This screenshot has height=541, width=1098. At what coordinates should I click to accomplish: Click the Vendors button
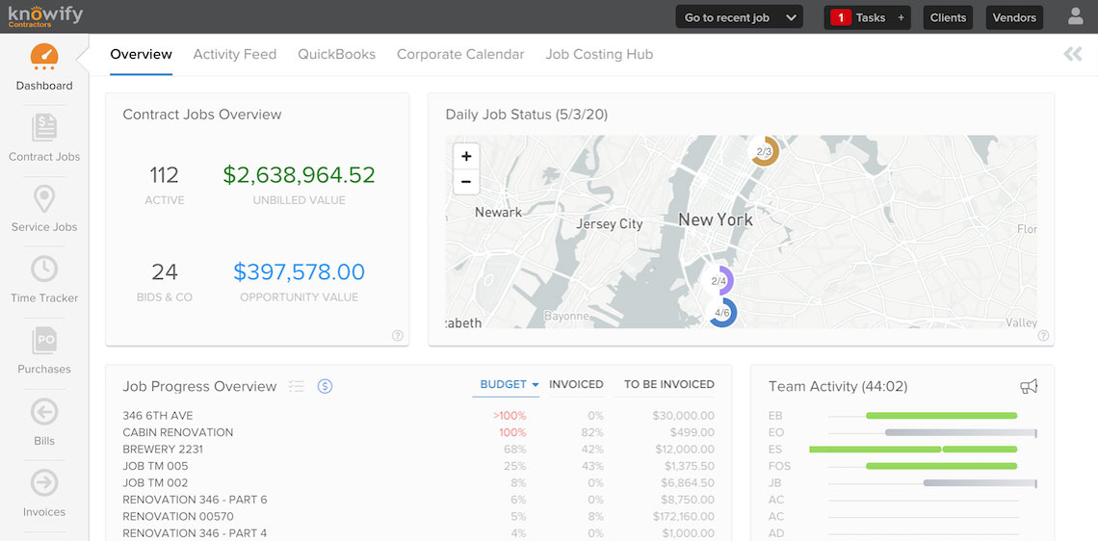[x=1014, y=17]
